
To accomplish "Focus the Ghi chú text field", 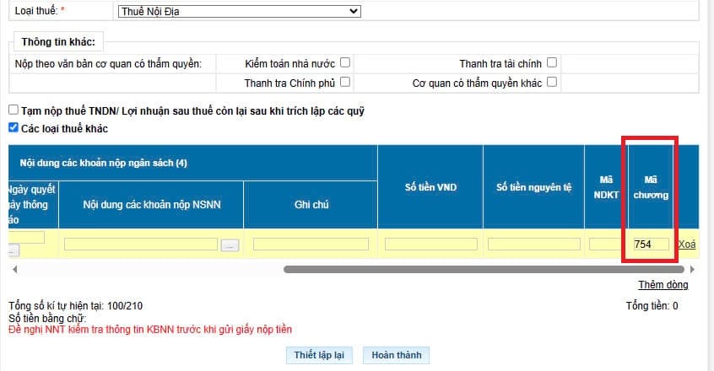I will tap(311, 245).
